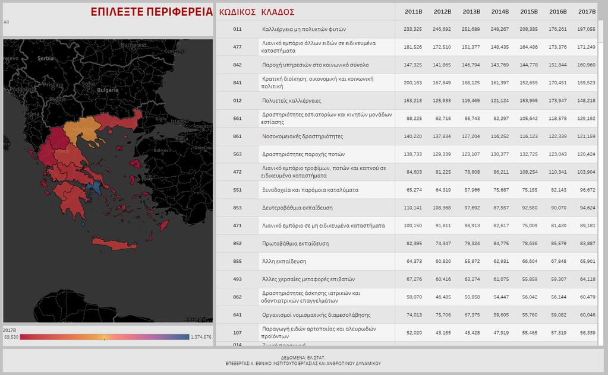Select 'Πρωτοβάθμια εκπαίδευση' row label
The image size is (608, 375).
click(295, 243)
